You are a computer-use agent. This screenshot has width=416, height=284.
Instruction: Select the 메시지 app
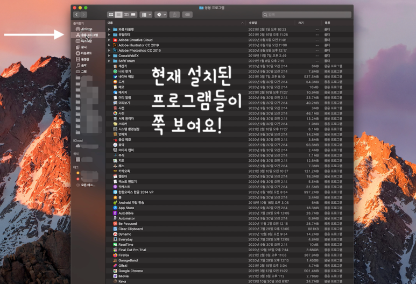pyautogui.click(x=120, y=93)
